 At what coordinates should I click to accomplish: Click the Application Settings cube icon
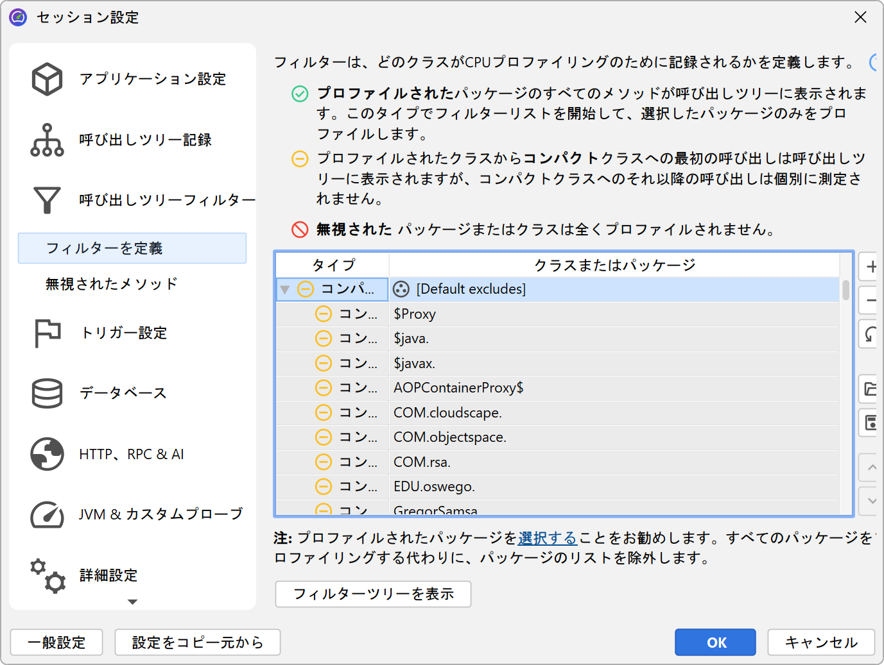pos(47,79)
